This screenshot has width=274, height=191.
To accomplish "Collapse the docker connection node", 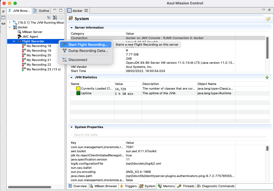I will click(10, 27).
